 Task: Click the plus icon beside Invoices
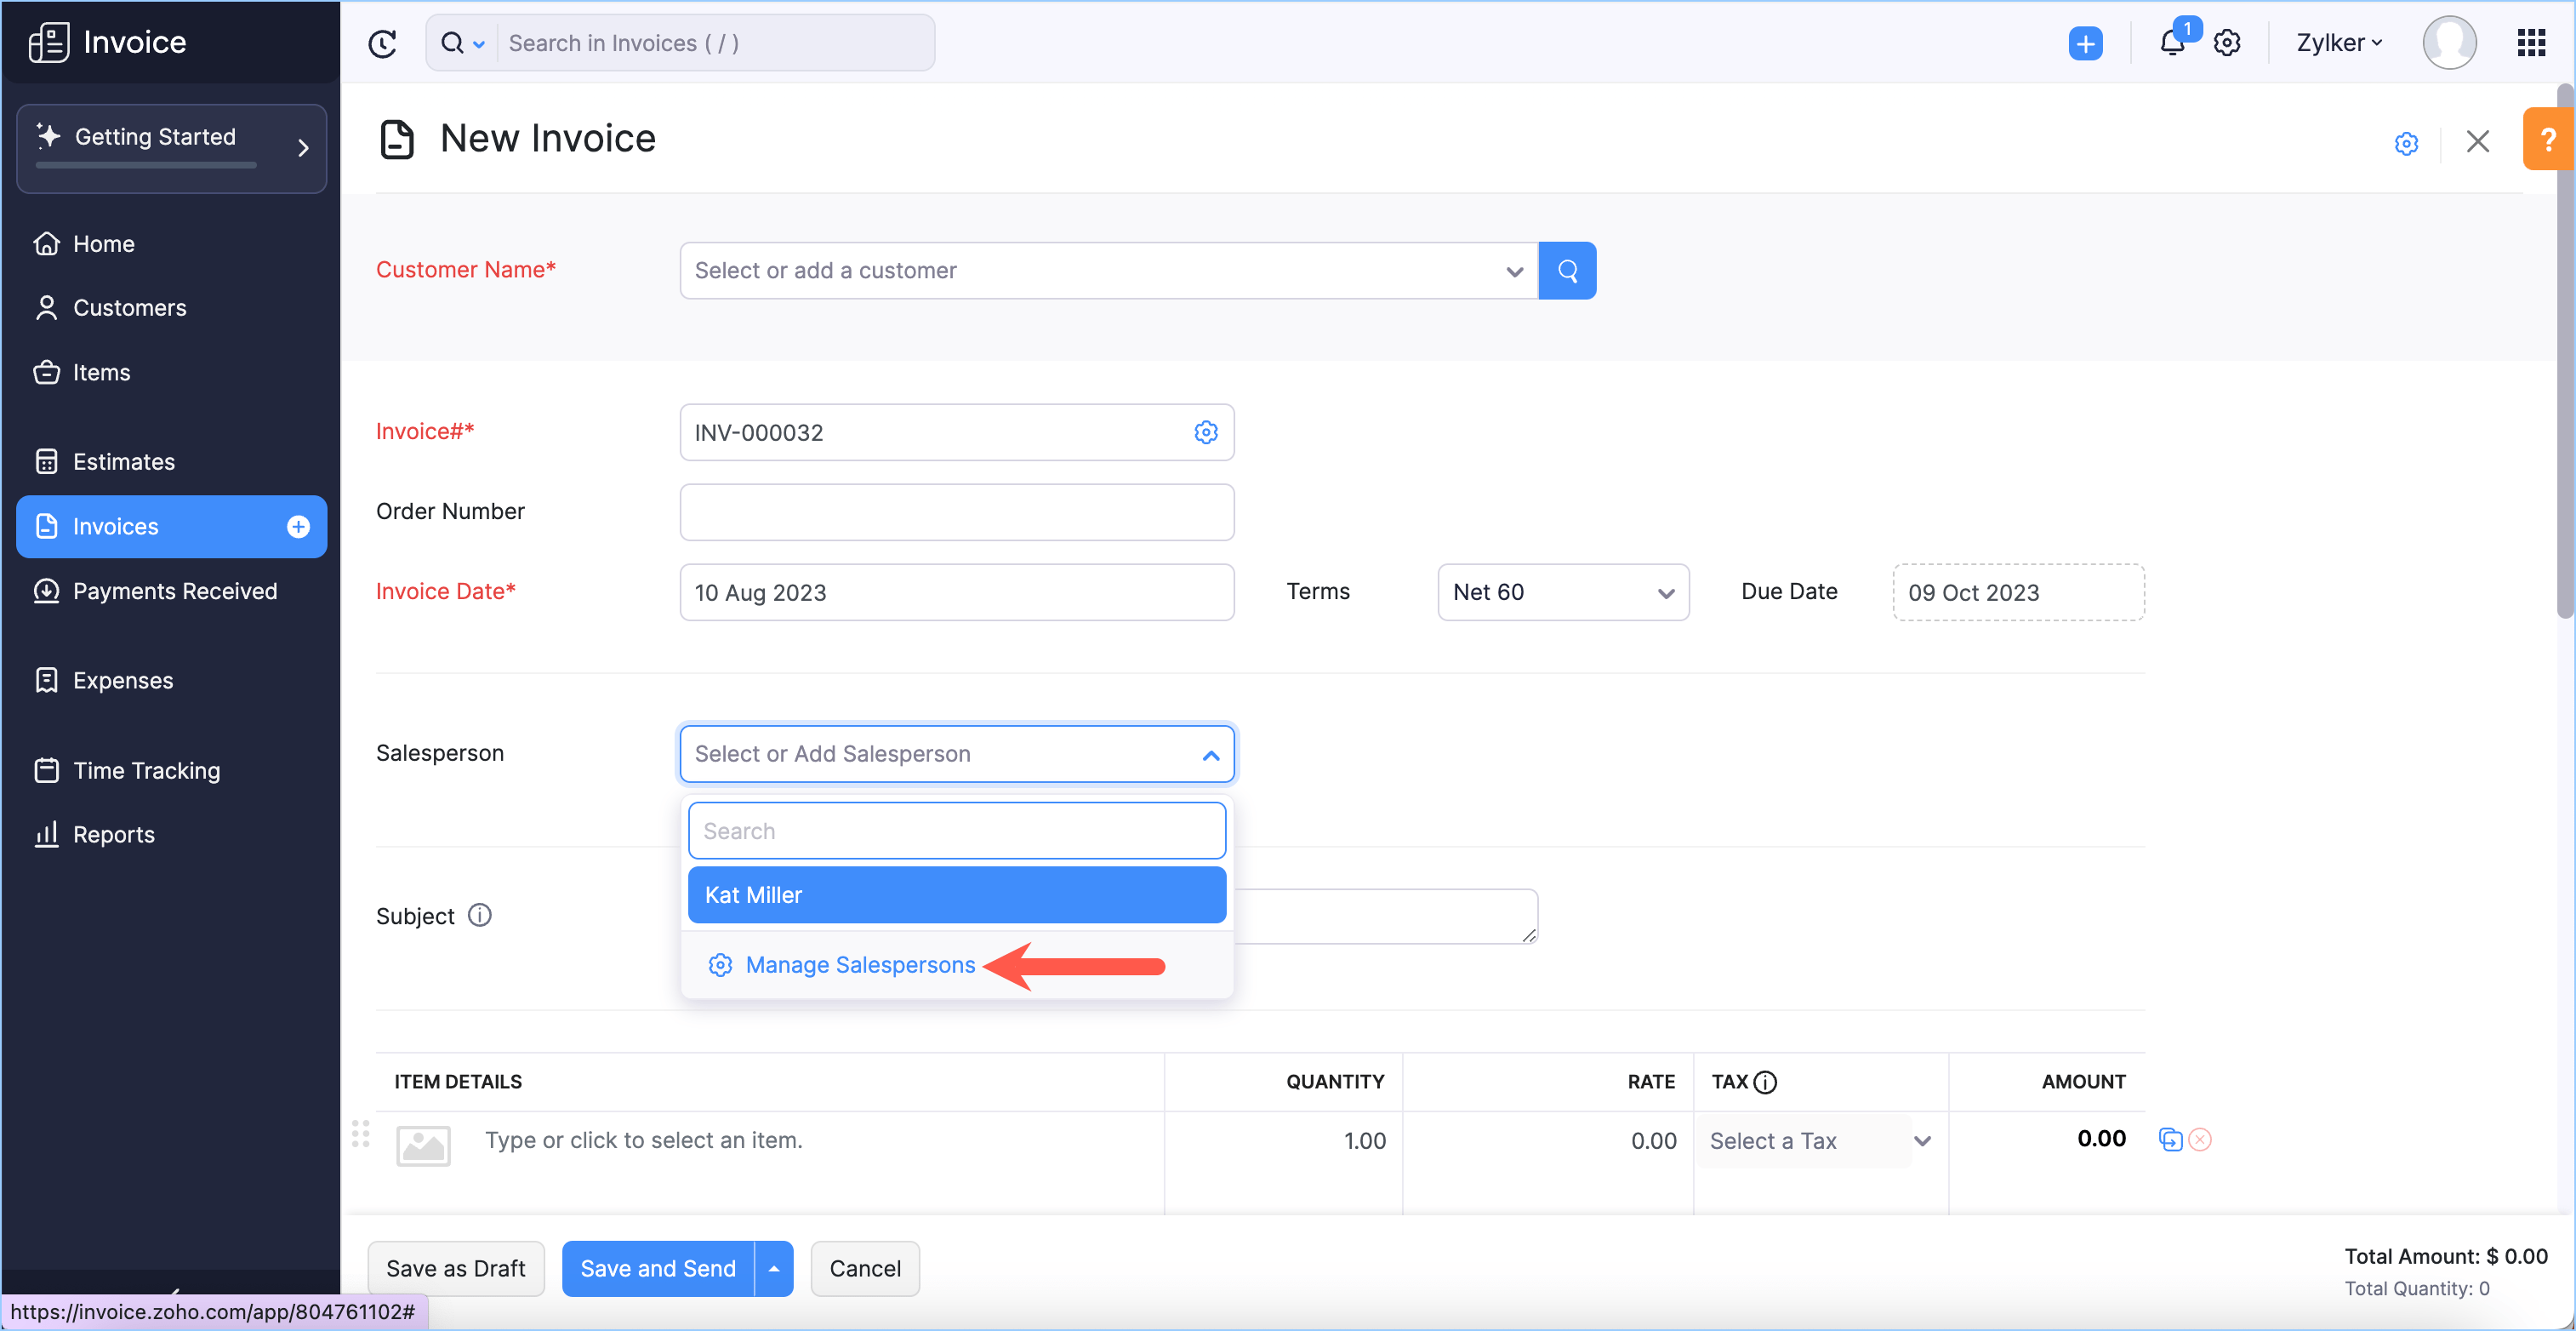(x=298, y=527)
